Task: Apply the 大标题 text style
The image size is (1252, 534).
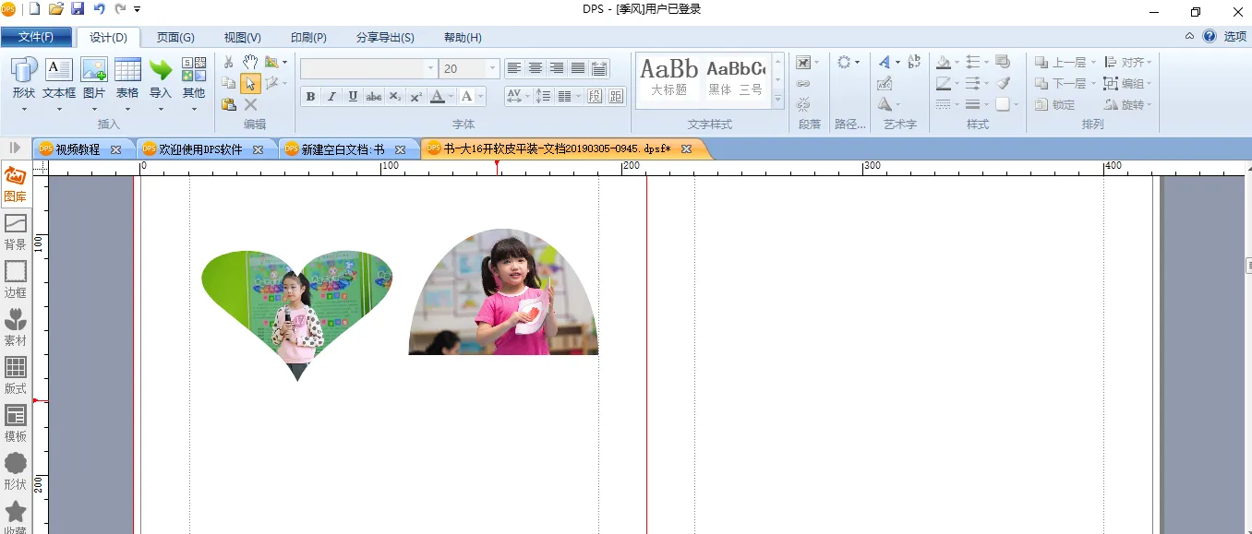Action: tap(668, 77)
